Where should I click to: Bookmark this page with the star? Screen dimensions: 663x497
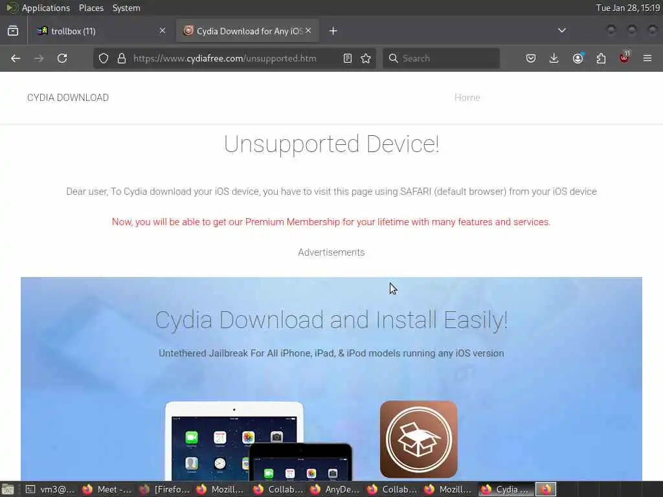pos(366,58)
